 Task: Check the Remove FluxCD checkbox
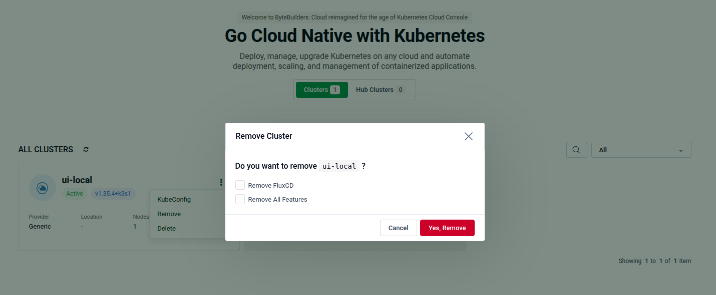[x=240, y=185]
